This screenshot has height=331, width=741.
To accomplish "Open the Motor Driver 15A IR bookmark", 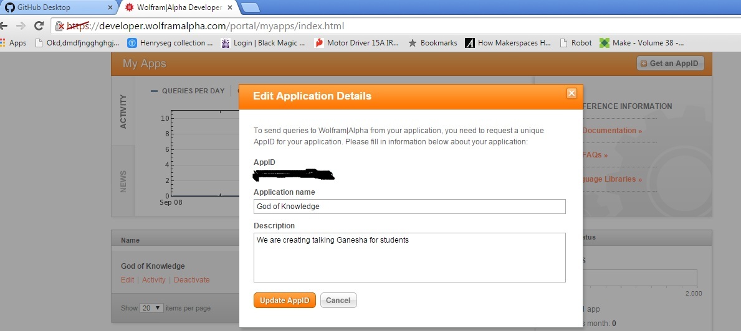I will point(357,43).
